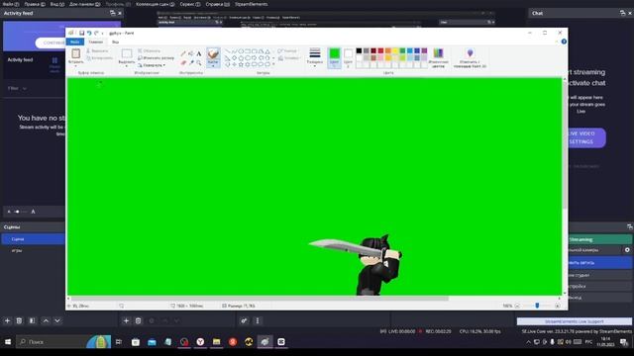Move scene down with arrow icon

pos(57,320)
